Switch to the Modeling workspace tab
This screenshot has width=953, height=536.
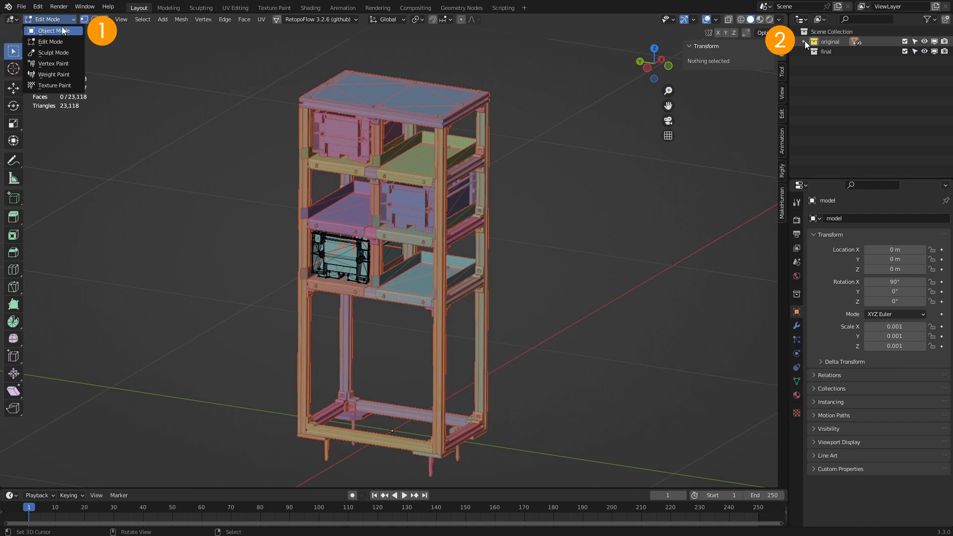click(x=168, y=7)
